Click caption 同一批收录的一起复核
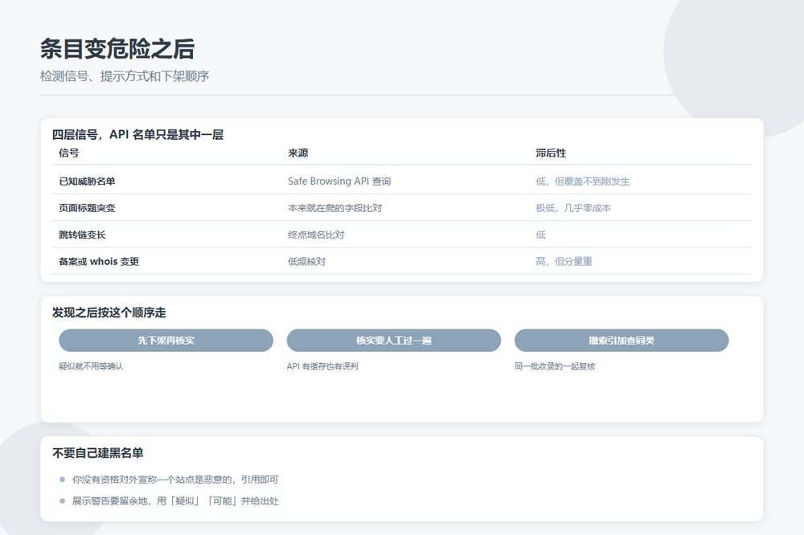The height and width of the screenshot is (535, 804). pyautogui.click(x=555, y=366)
